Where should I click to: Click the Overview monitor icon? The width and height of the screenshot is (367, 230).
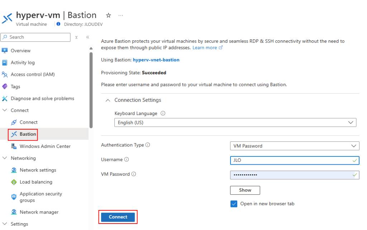click(5, 51)
